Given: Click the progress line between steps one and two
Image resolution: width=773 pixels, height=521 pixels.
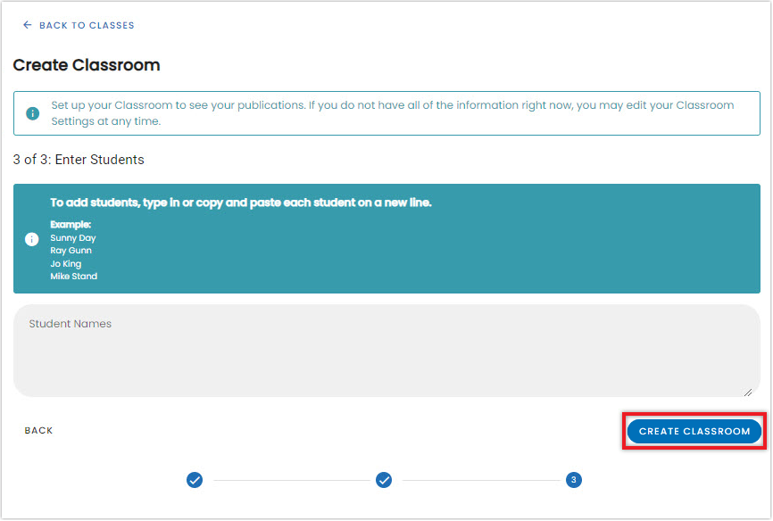Looking at the screenshot, I should tap(289, 481).
